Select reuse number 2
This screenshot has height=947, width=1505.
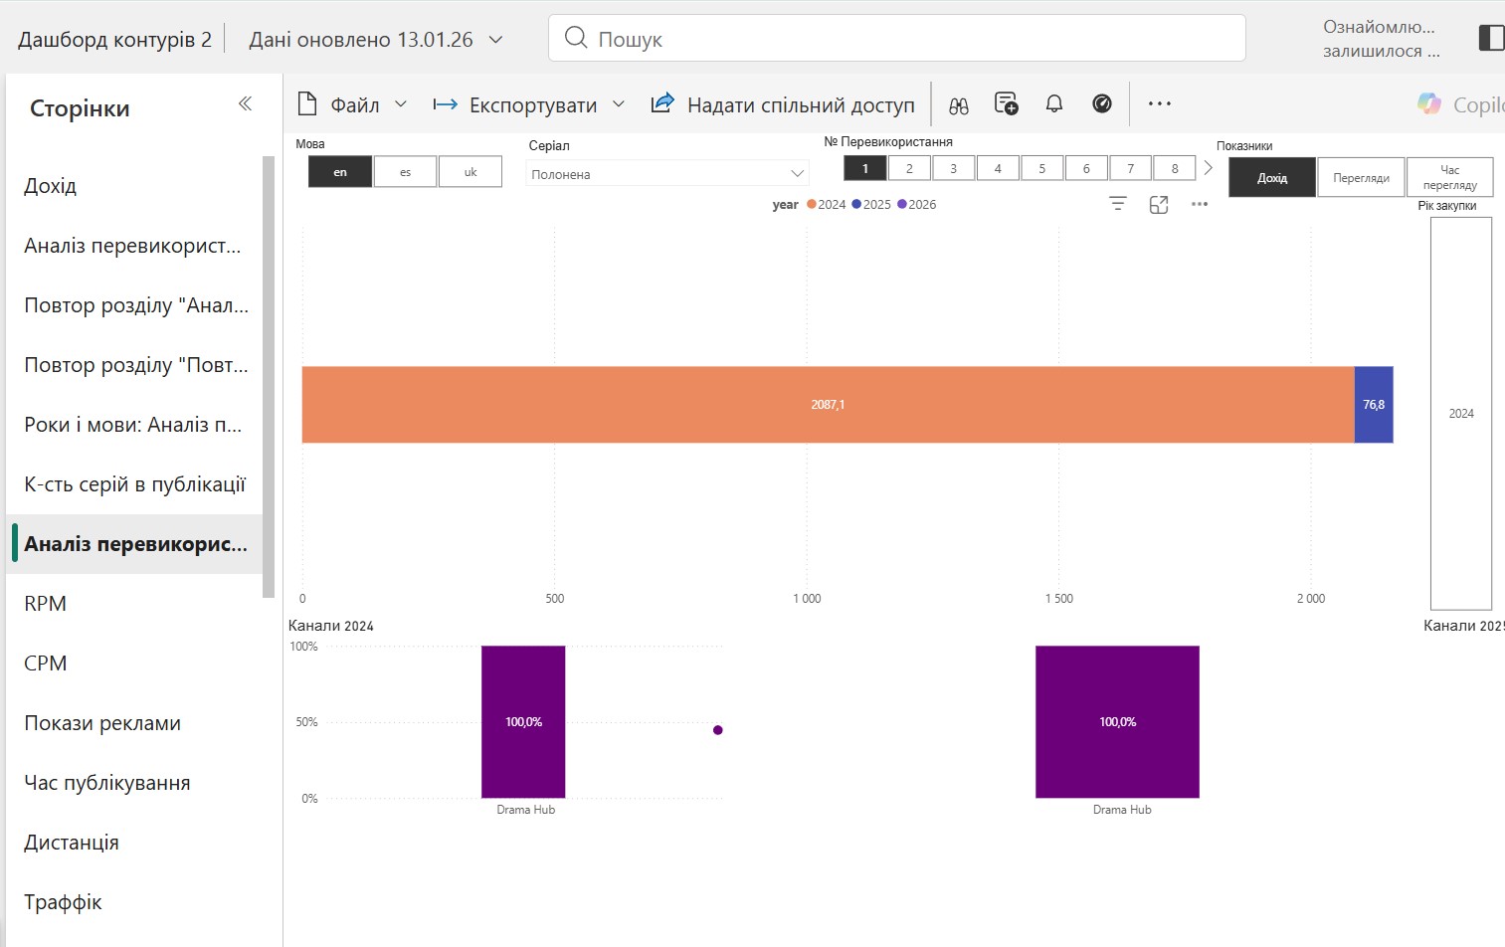(909, 168)
